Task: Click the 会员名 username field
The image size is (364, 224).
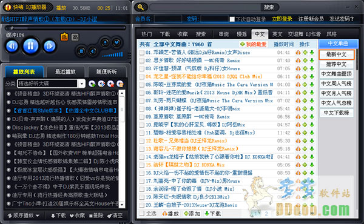Action: point(168,19)
